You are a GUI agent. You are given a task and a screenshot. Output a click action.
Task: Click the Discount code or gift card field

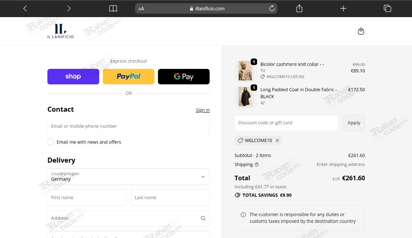coord(286,123)
